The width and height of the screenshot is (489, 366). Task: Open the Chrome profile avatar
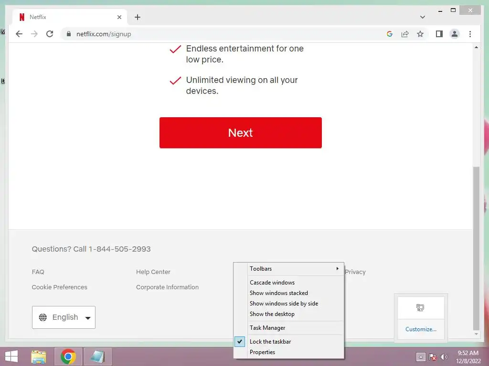455,34
